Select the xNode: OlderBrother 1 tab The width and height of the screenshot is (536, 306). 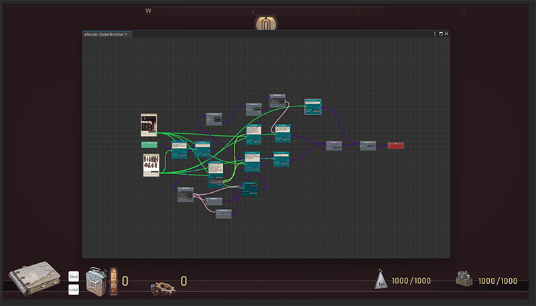point(107,34)
